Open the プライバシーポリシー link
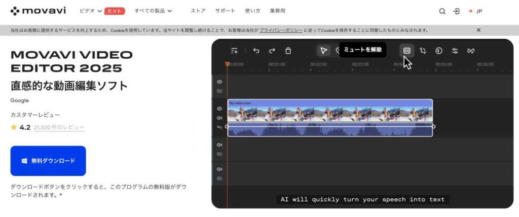This screenshot has height=217, width=519. pyautogui.click(x=281, y=30)
